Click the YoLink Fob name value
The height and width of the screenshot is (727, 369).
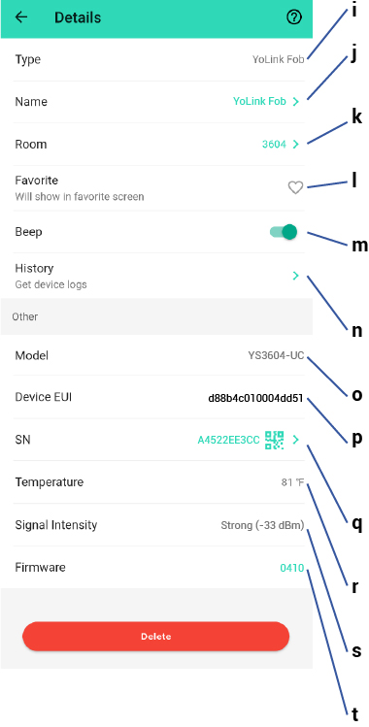(x=259, y=101)
